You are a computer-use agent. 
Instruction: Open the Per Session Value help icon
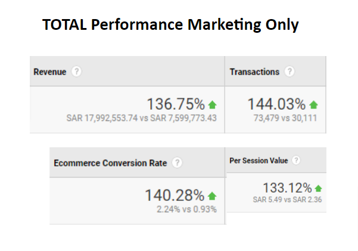tap(296, 160)
